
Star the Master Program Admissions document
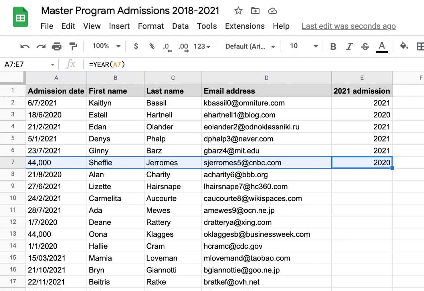[238, 11]
